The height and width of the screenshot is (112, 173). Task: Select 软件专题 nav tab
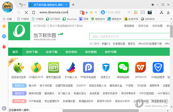[111, 52]
